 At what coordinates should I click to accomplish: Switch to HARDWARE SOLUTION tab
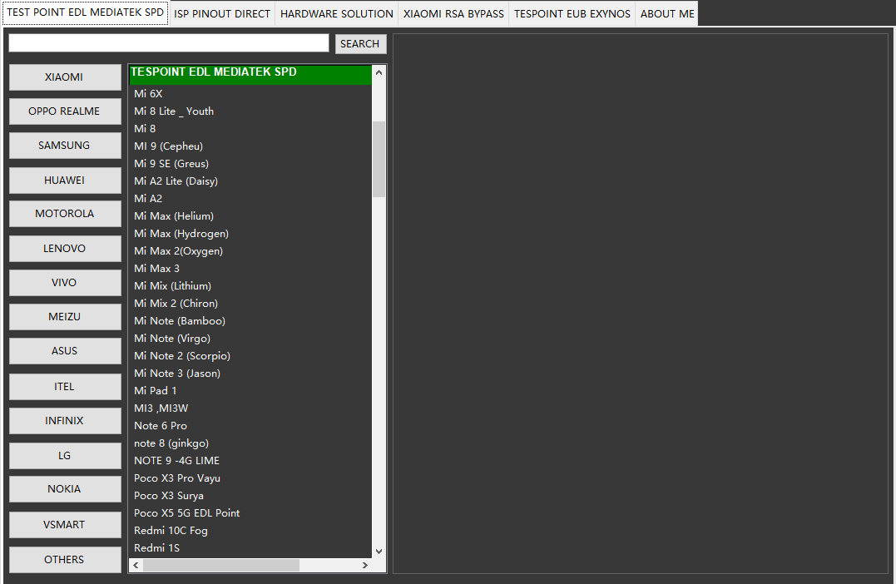(x=336, y=13)
